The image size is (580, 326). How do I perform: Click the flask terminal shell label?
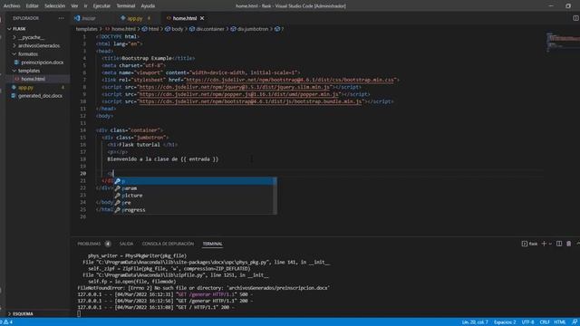[x=529, y=244]
